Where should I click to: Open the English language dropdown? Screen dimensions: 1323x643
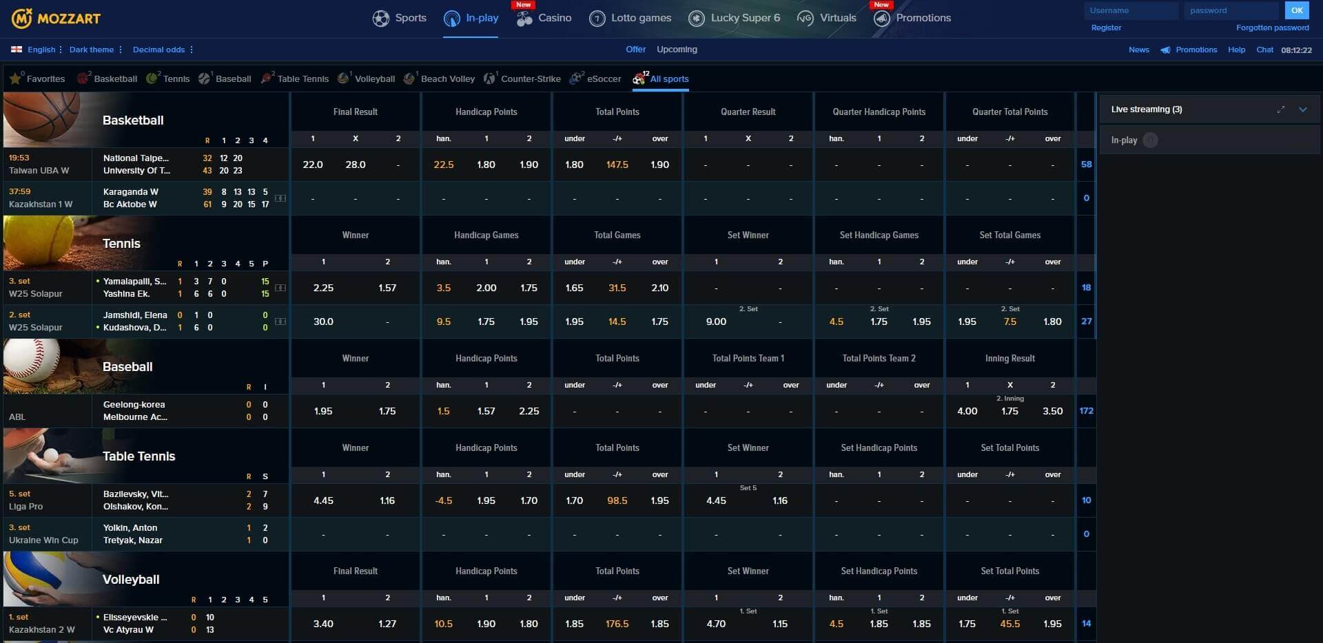[41, 49]
